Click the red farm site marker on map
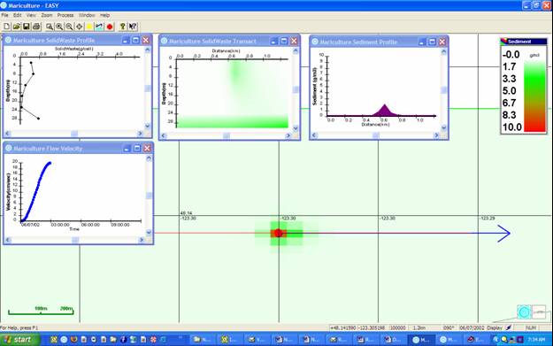 pos(278,233)
